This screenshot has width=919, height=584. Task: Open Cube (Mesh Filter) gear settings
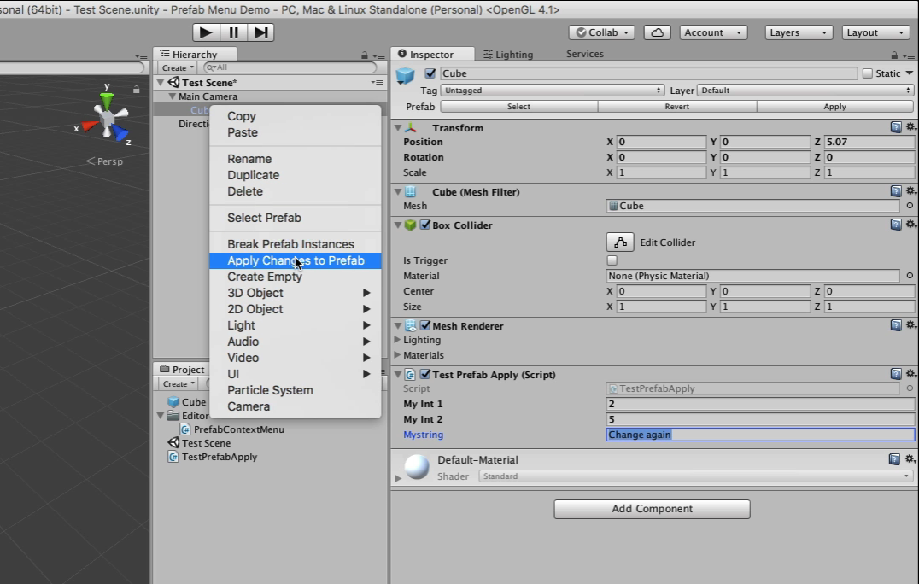[x=910, y=191]
